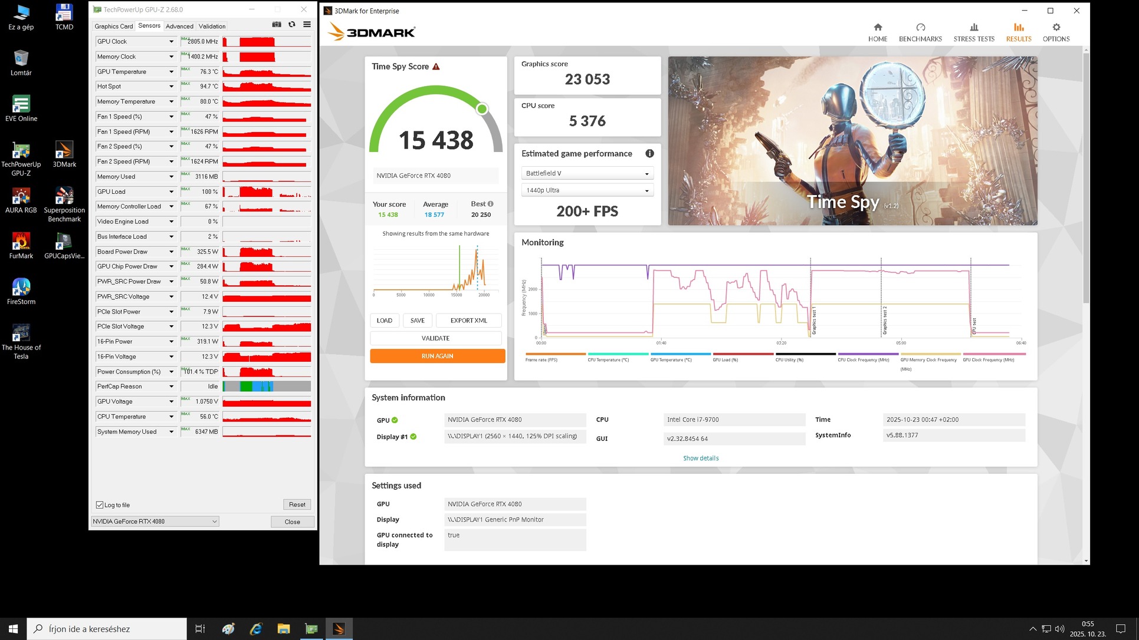Open the NVIDIA GeForce RTX 4080 GPU selector
This screenshot has width=1139, height=640.
155,522
